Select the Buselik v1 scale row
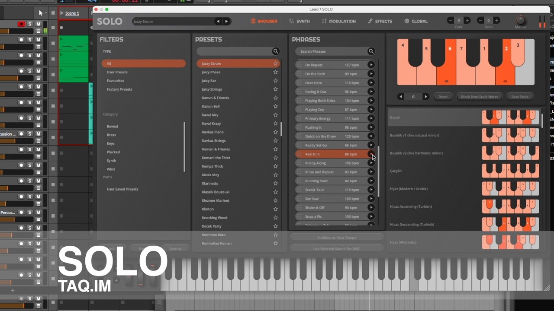The image size is (554, 311). [464, 135]
